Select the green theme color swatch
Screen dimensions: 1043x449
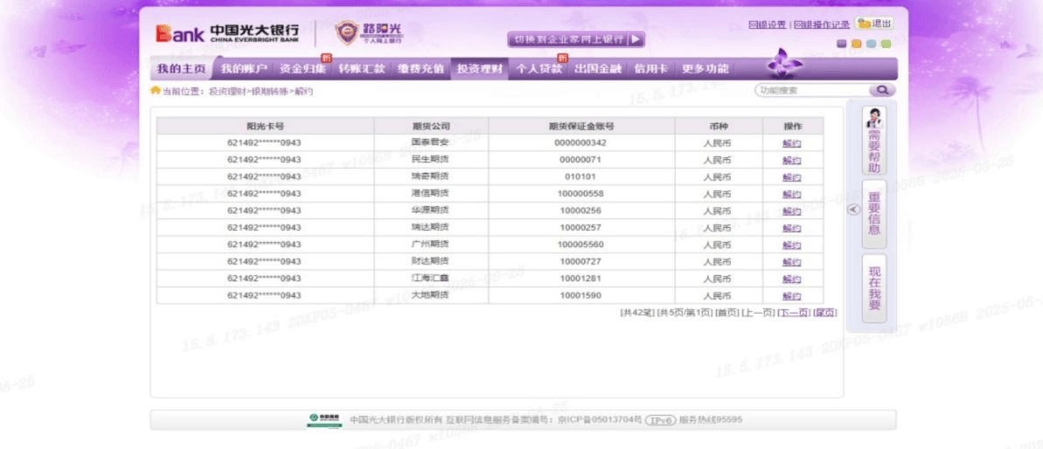886,44
